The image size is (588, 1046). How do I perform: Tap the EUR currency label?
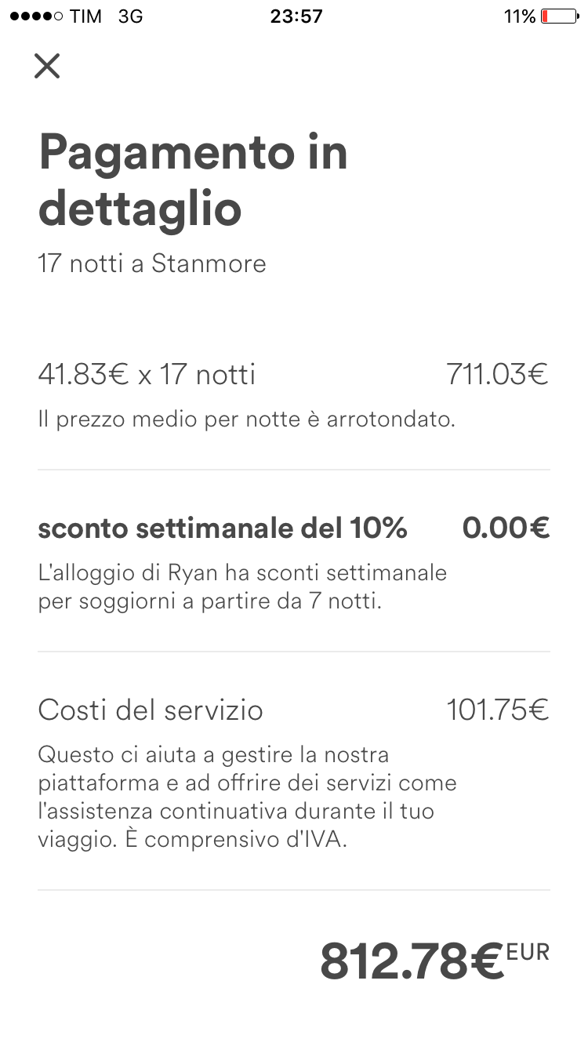point(528,952)
